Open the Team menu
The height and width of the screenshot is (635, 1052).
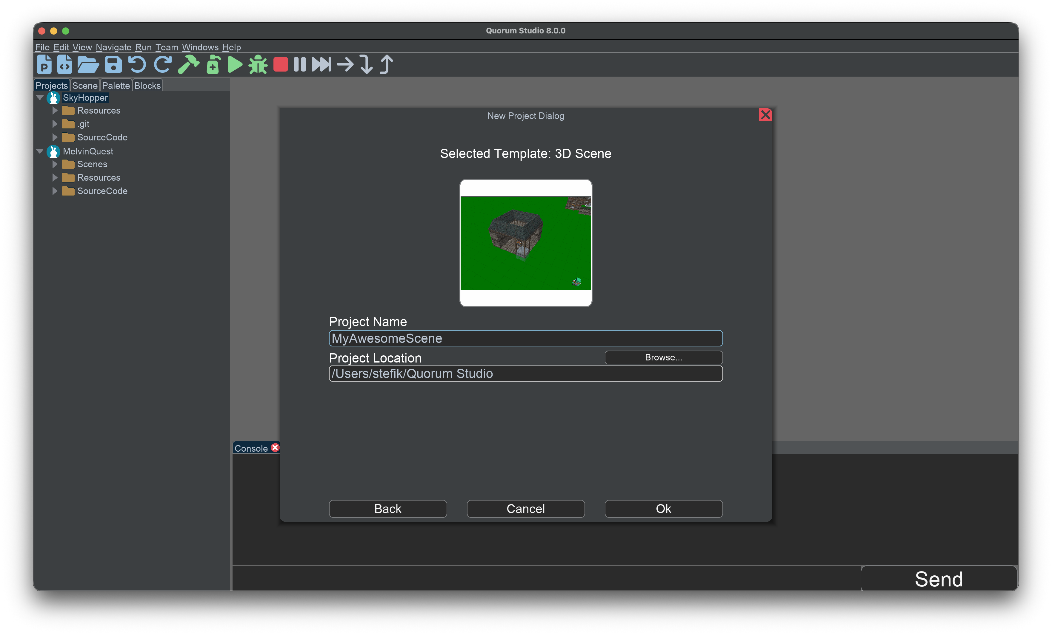coord(167,47)
